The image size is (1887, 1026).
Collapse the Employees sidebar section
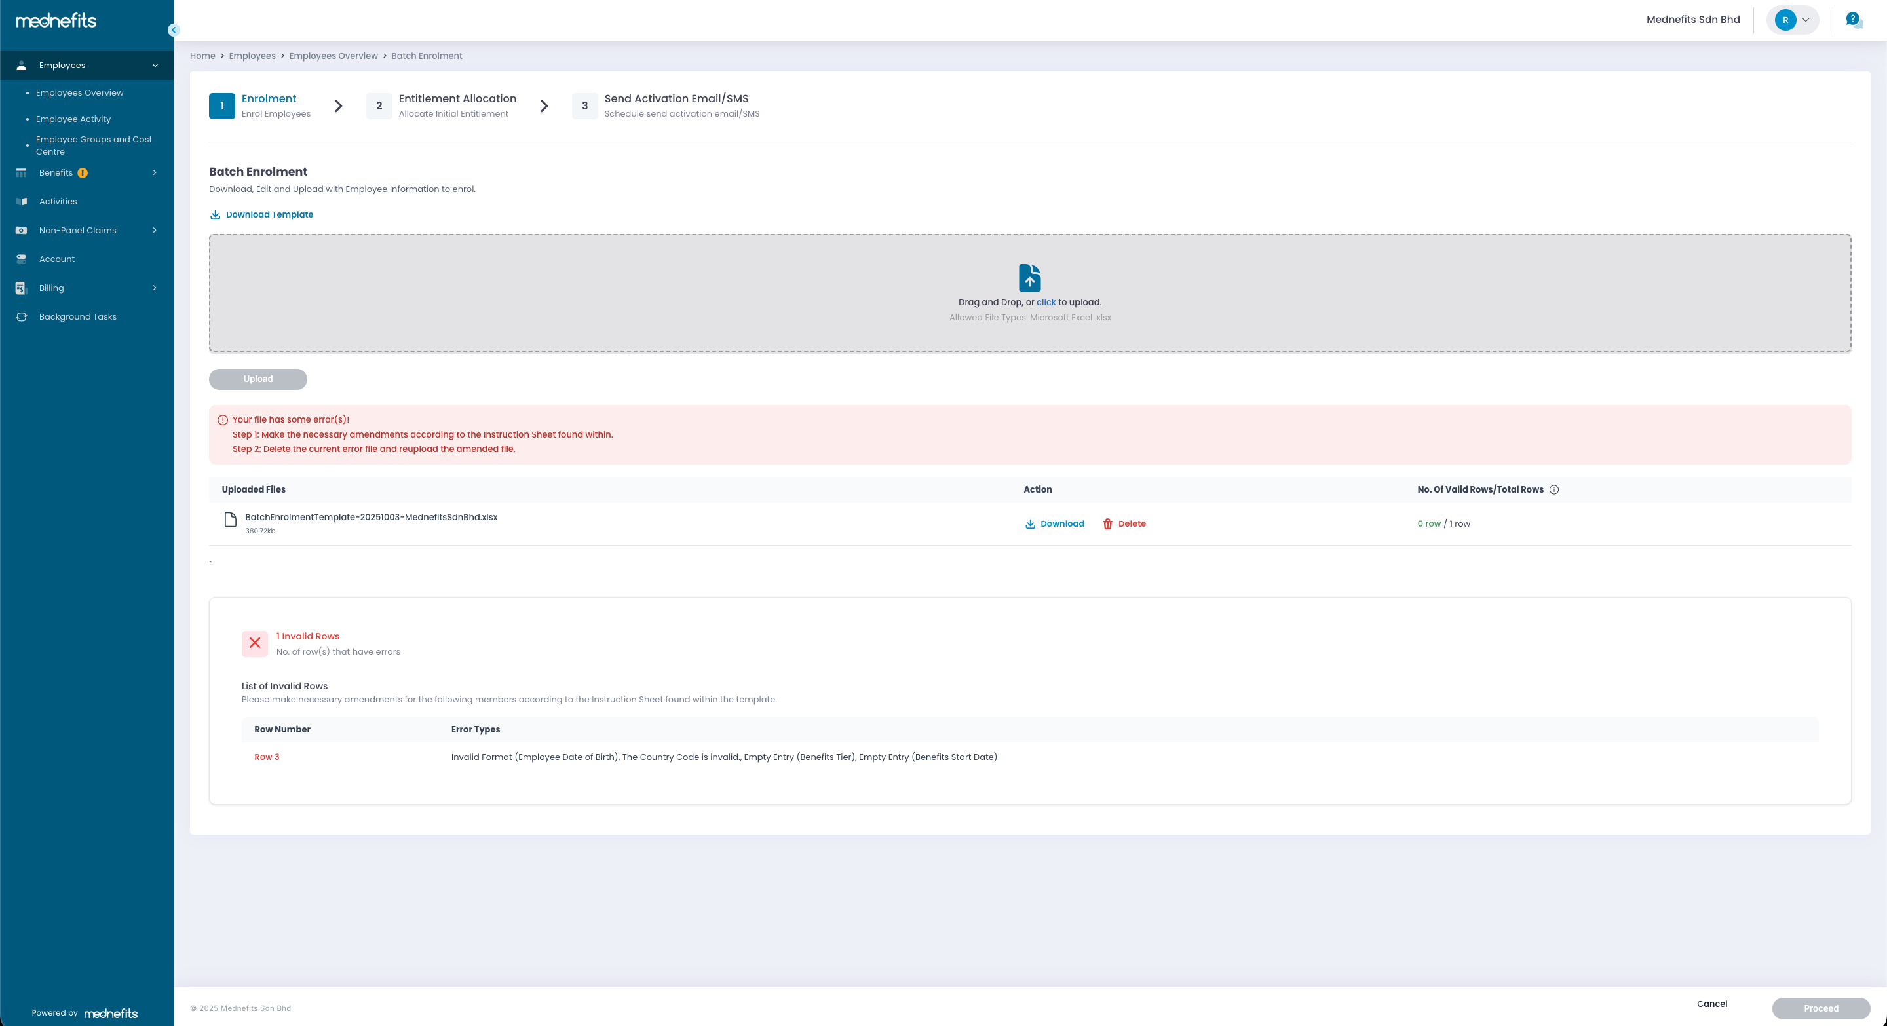155,65
